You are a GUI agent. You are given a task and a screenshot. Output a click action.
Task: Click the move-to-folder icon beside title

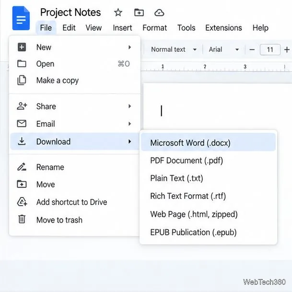(x=139, y=12)
